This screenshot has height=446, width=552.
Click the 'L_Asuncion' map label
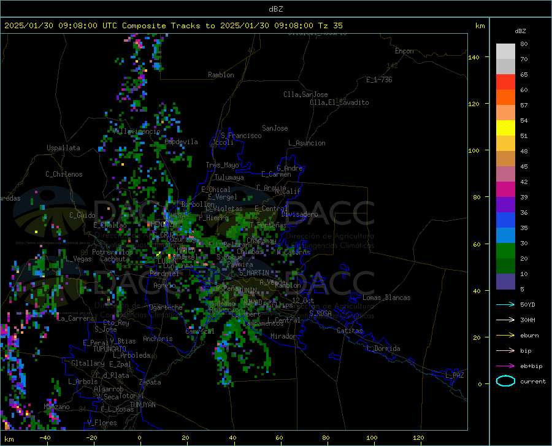pos(307,143)
